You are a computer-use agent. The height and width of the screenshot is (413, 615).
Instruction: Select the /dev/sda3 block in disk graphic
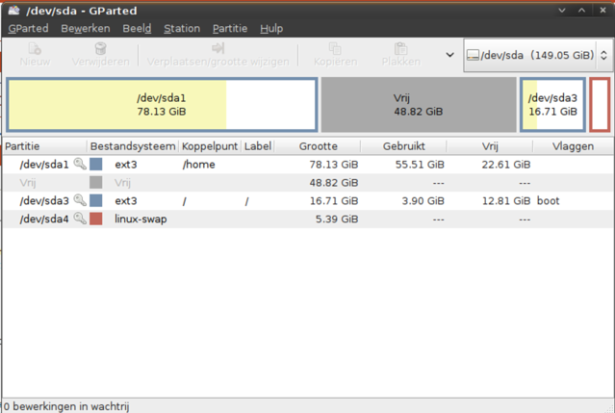[552, 104]
